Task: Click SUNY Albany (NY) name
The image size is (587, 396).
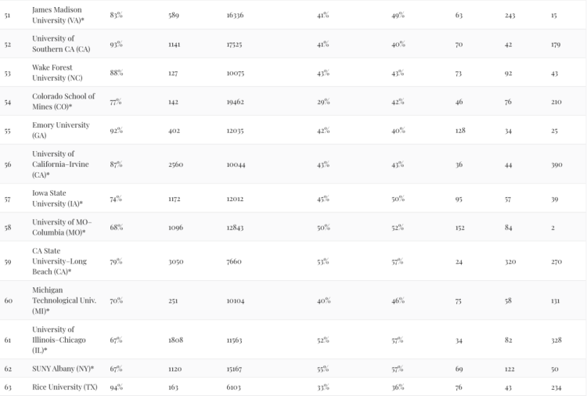Action: point(63,369)
